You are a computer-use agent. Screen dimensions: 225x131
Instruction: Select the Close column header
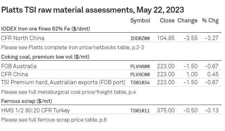tap(167, 20)
